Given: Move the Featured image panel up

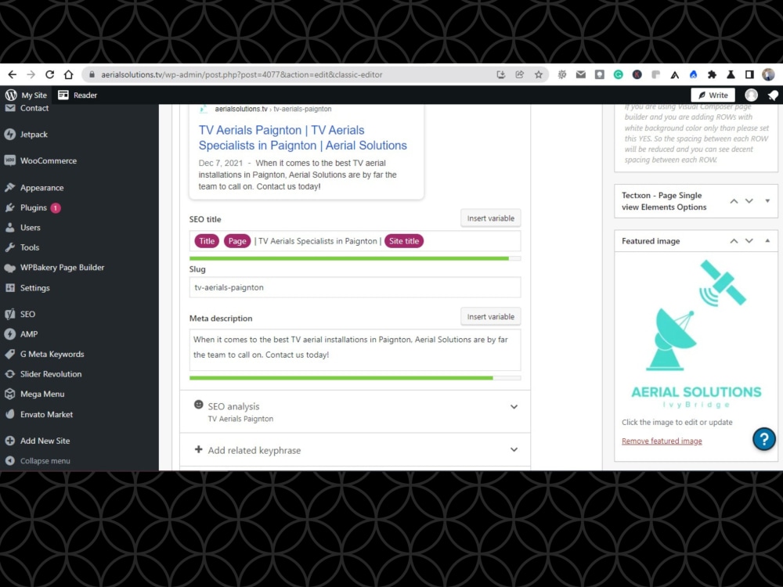Looking at the screenshot, I should pyautogui.click(x=734, y=241).
